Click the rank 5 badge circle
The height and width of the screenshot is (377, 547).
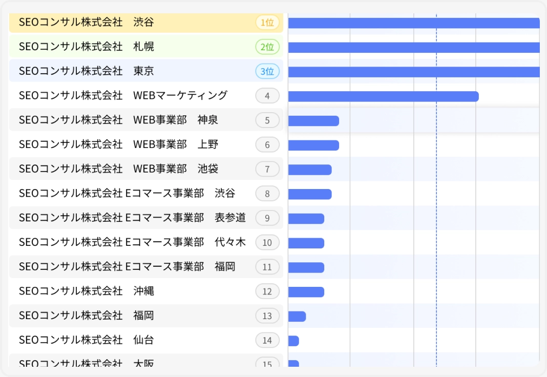pos(267,120)
